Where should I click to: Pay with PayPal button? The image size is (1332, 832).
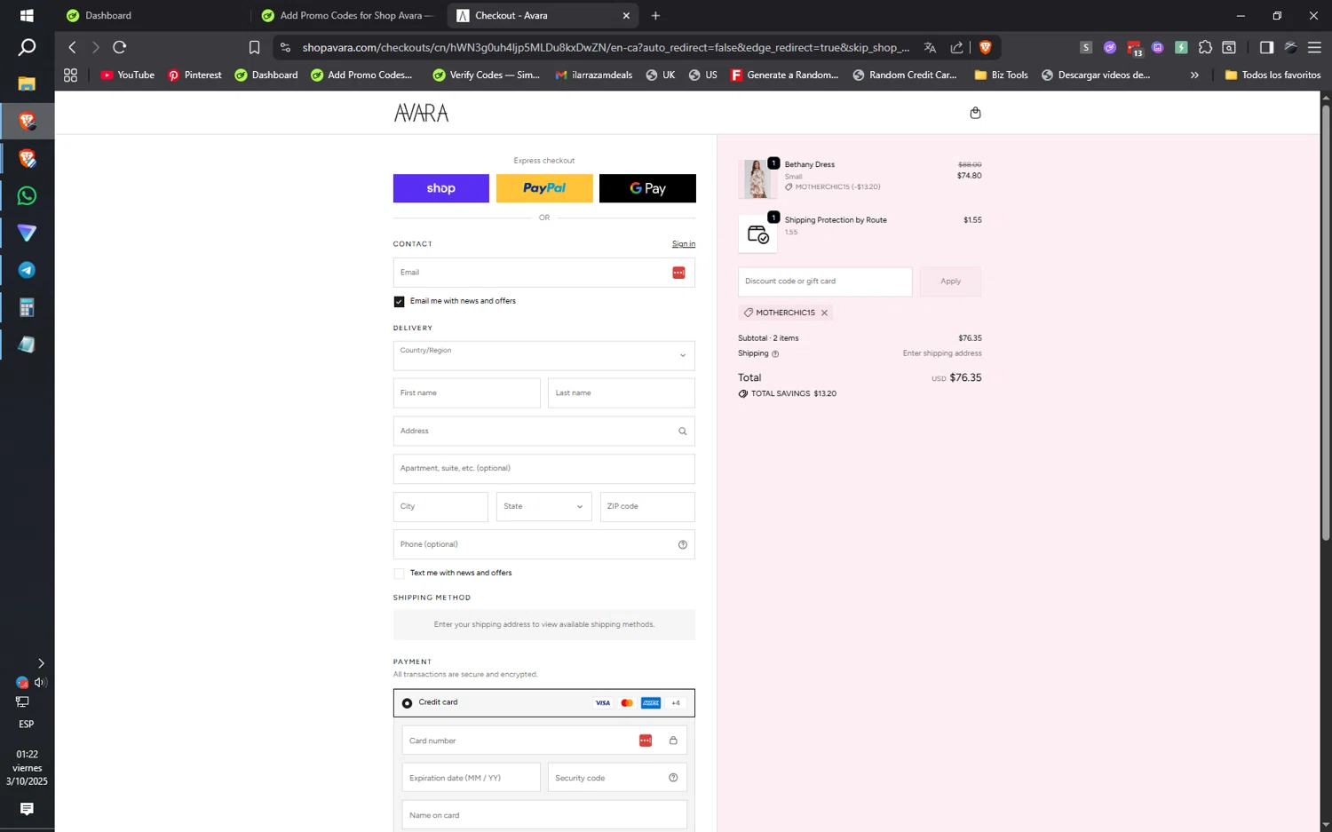click(x=543, y=188)
